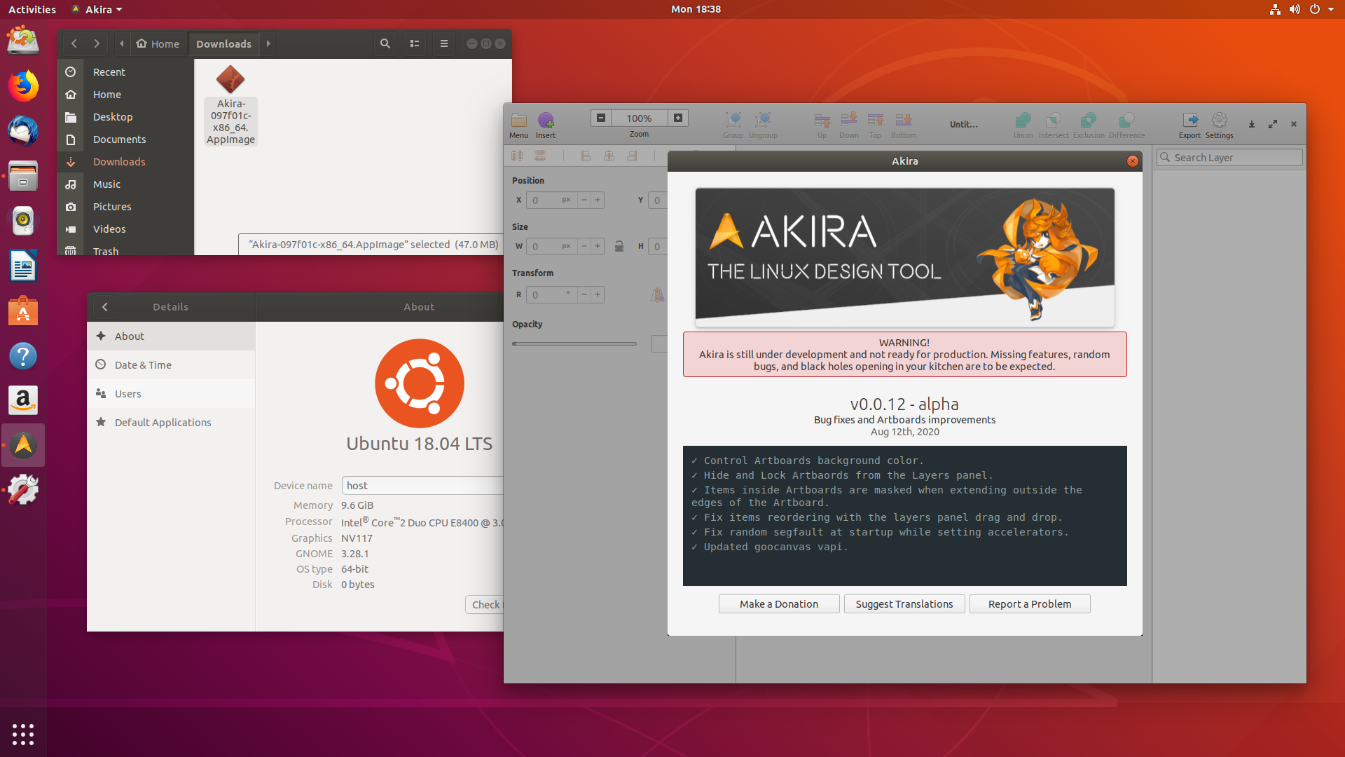Increase width W with plus stepper
This screenshot has height=757, width=1345.
(598, 246)
